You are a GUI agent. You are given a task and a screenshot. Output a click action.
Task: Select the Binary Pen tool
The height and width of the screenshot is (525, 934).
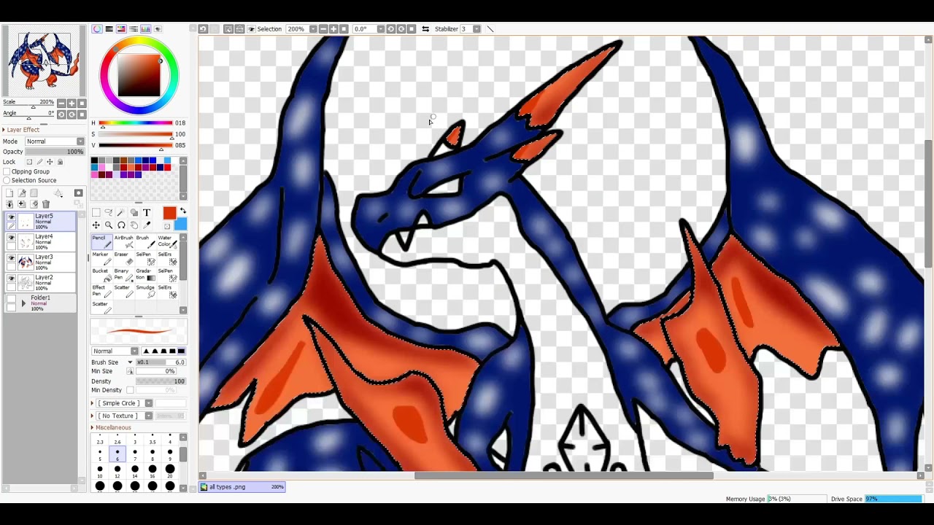point(123,276)
